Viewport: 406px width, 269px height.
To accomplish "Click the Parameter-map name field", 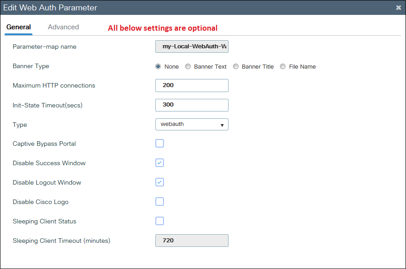I will [x=191, y=46].
